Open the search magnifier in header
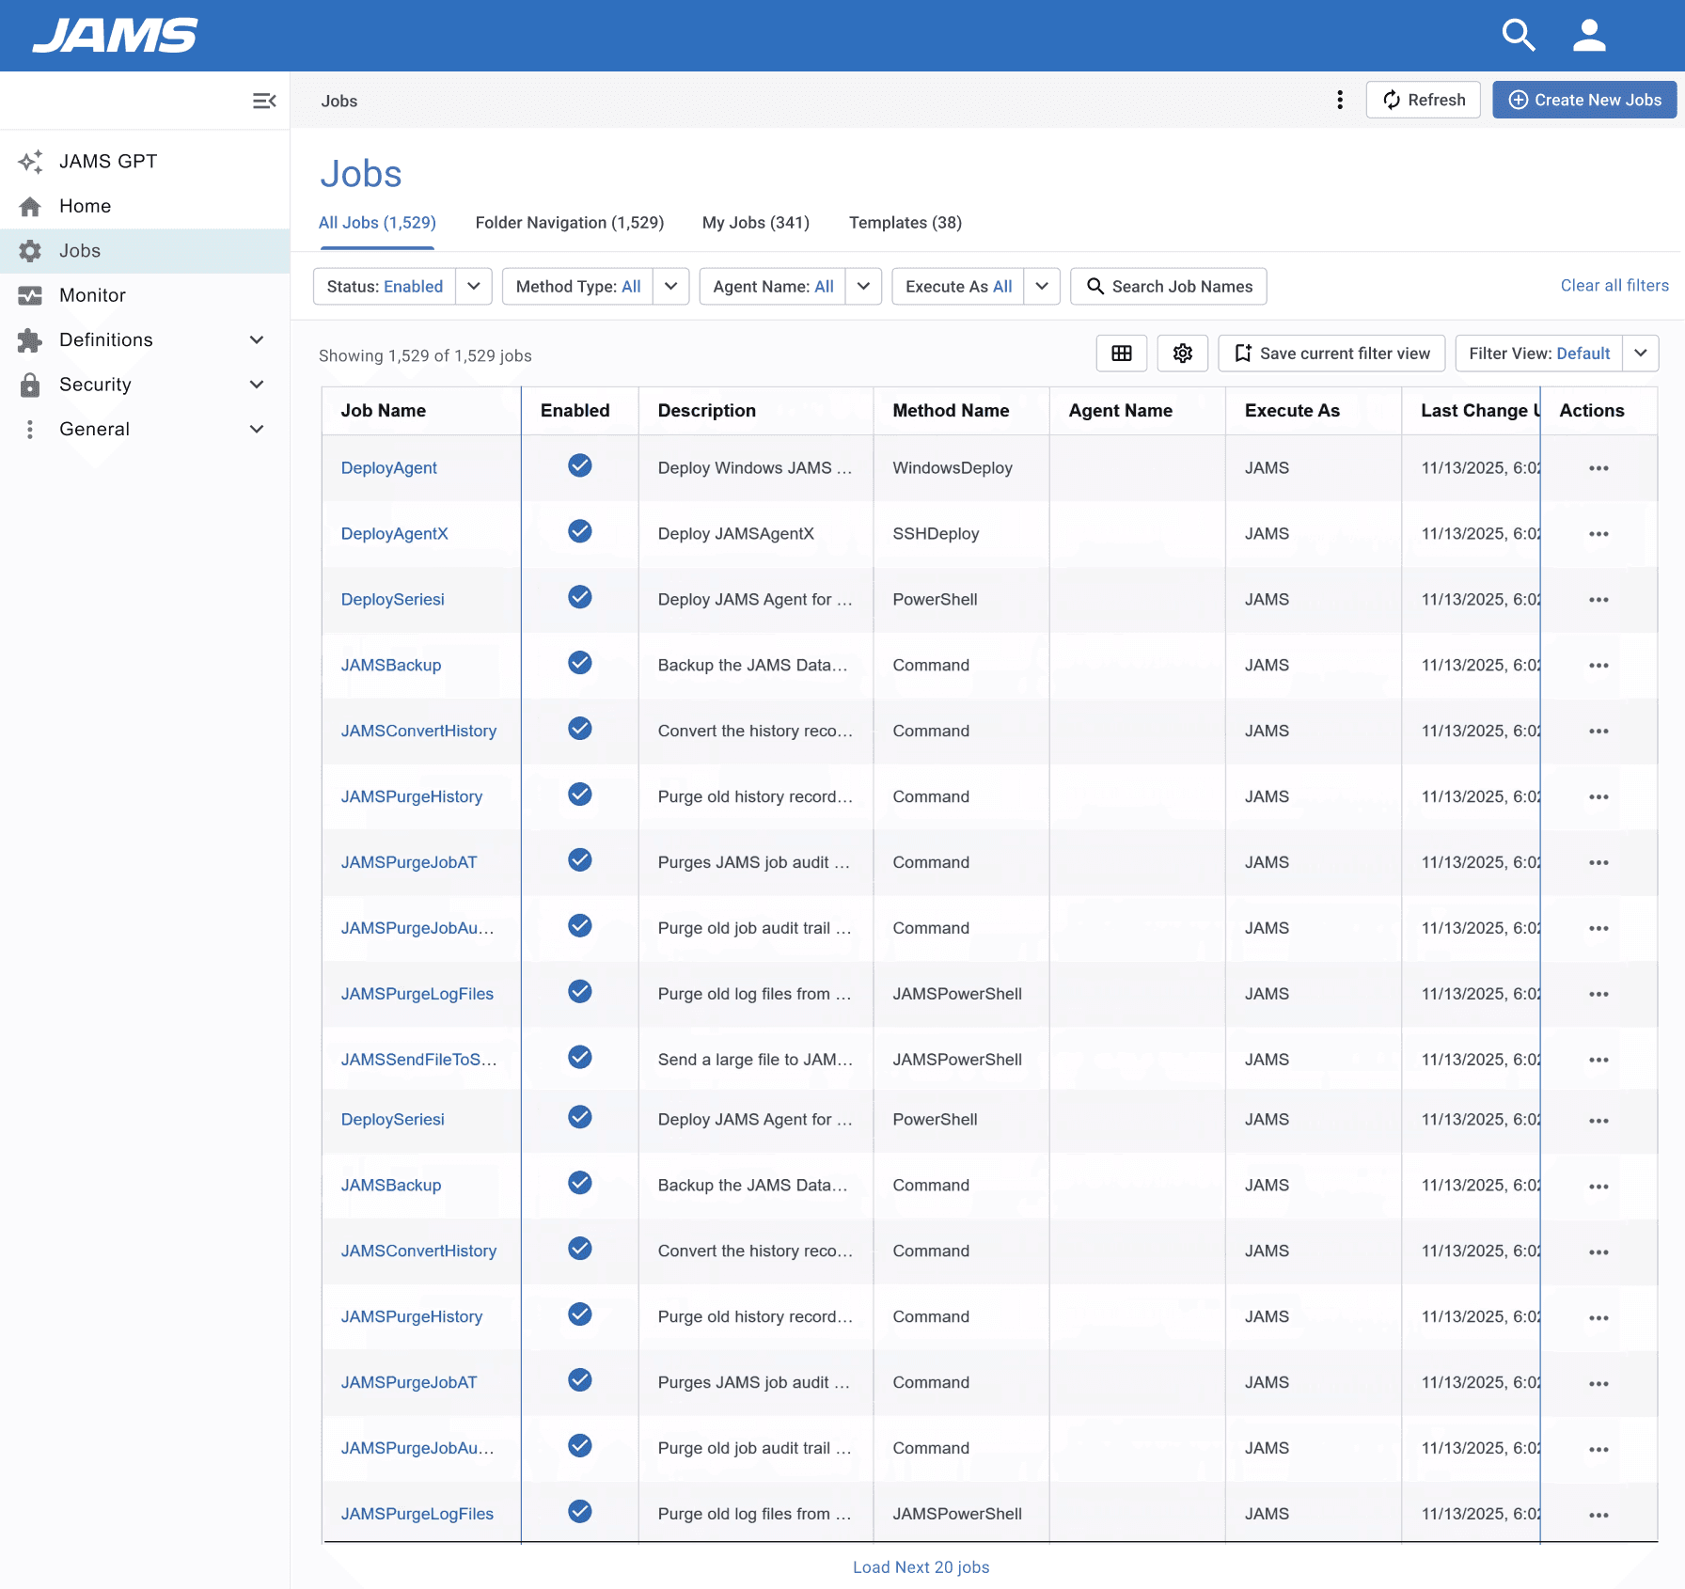 click(1519, 36)
